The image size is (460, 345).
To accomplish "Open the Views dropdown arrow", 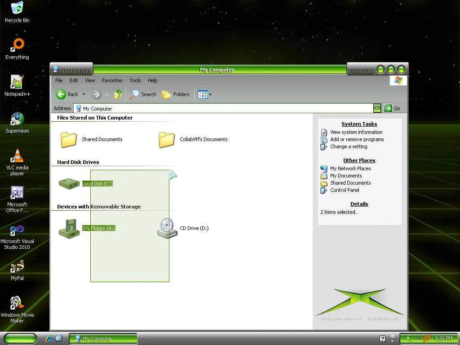I will 210,94.
